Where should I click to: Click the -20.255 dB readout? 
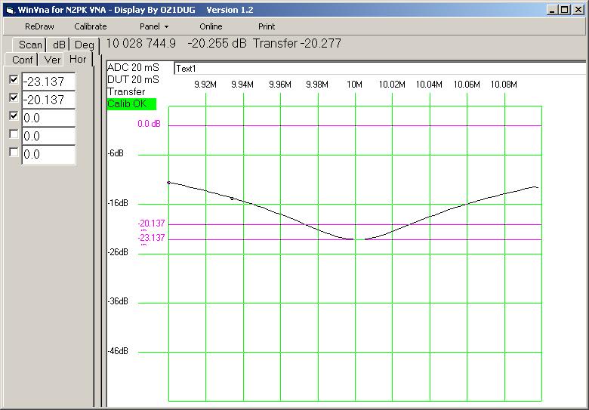[x=217, y=44]
